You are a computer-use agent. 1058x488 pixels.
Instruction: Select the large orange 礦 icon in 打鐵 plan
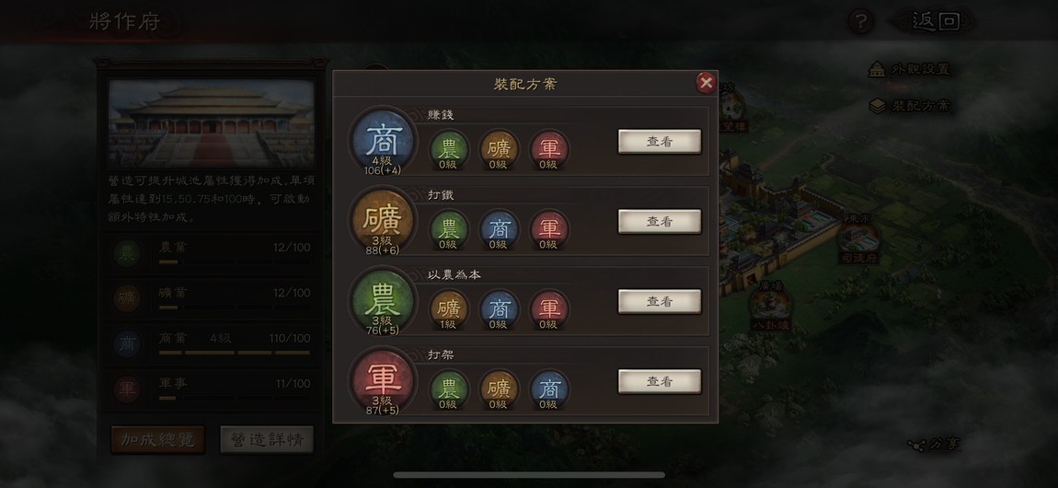pos(383,220)
